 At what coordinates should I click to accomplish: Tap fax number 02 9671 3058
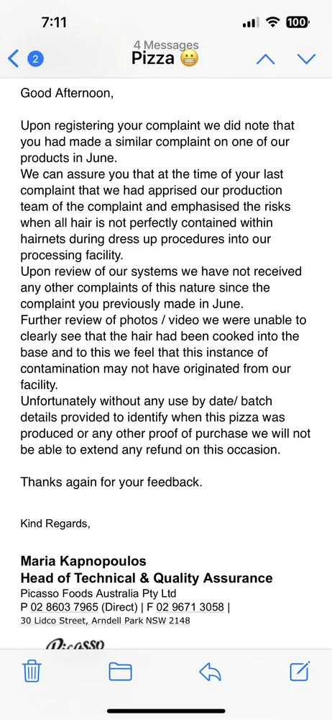190,606
